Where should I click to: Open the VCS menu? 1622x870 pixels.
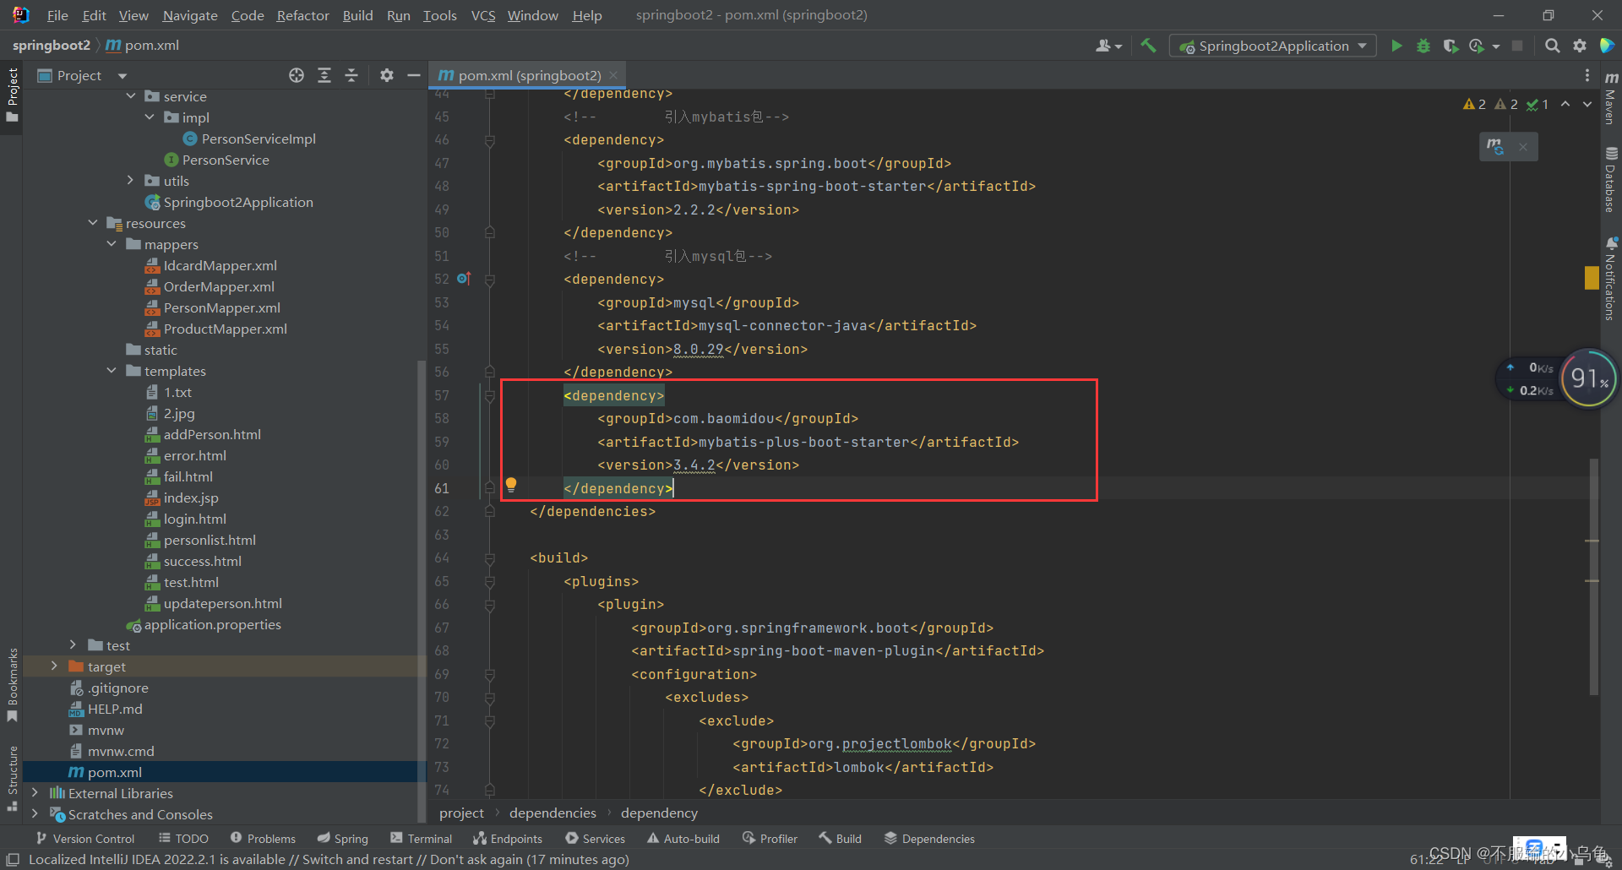coord(483,15)
